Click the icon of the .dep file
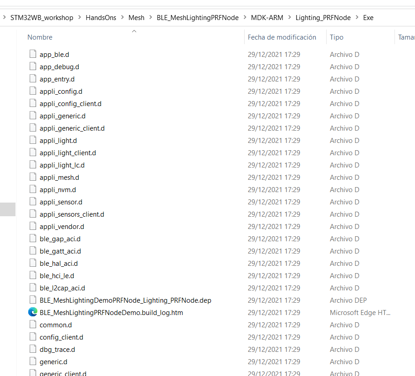 coord(32,300)
